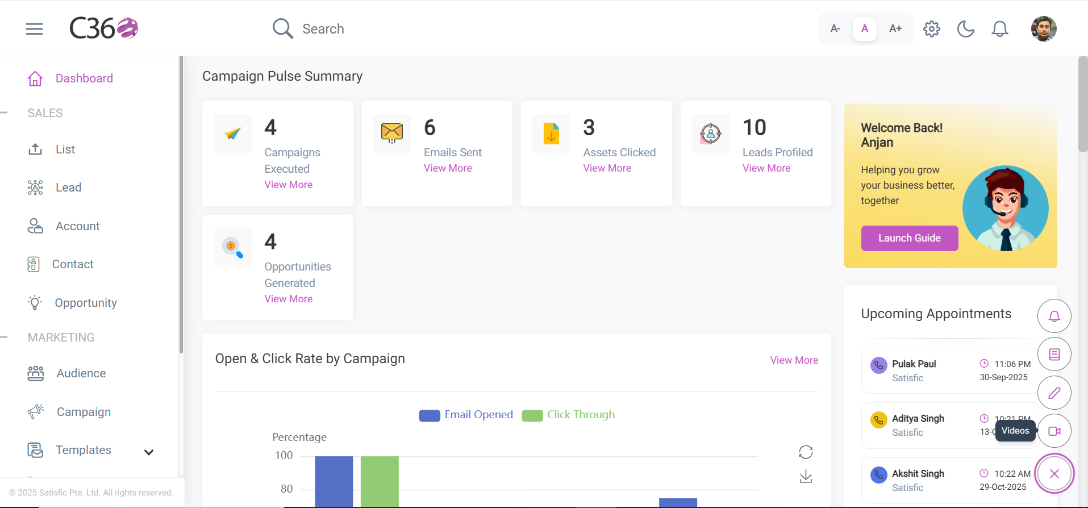Image resolution: width=1088 pixels, height=508 pixels.
Task: Click the Templates sidebar label
Action: [x=84, y=450]
